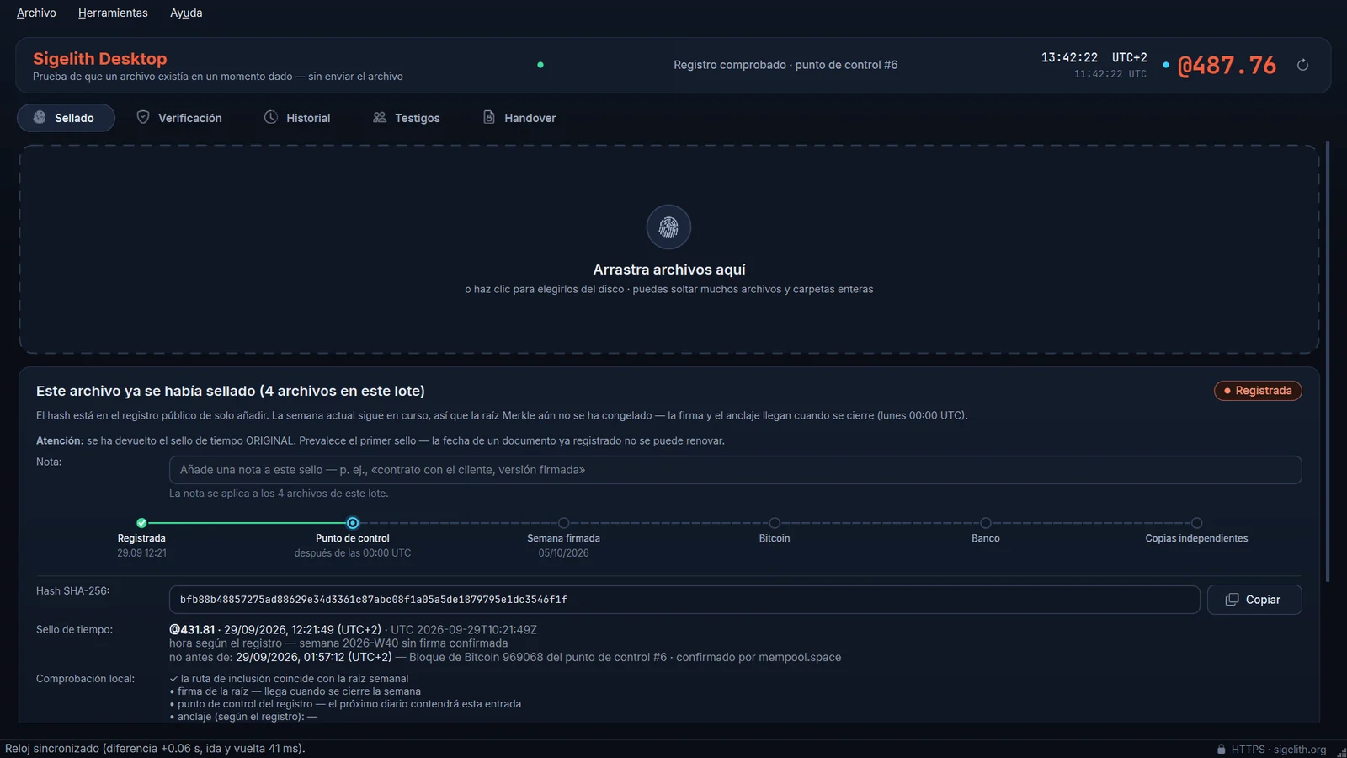This screenshot has height=758, width=1347.
Task: Focus the Nota input field
Action: [x=735, y=470]
